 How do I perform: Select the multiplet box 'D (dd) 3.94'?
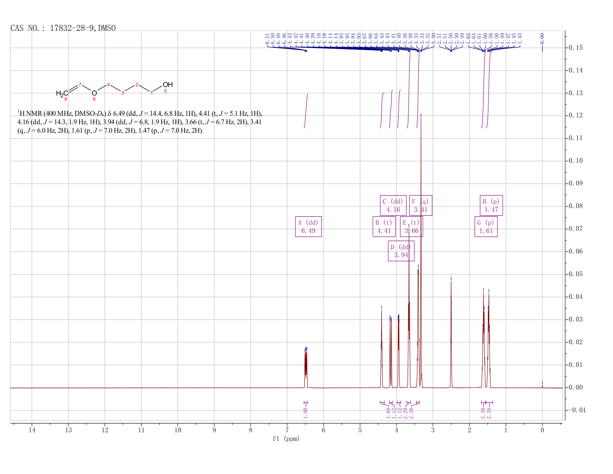point(401,251)
